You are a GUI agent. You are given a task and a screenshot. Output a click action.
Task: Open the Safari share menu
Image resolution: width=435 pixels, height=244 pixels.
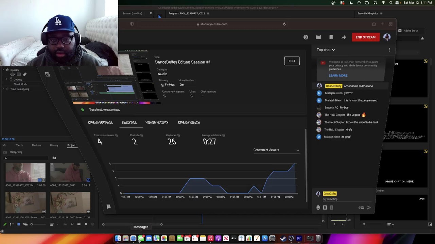click(374, 24)
